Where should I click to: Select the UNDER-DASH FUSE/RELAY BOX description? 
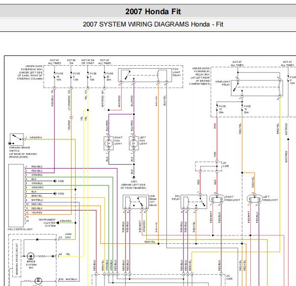30,73
